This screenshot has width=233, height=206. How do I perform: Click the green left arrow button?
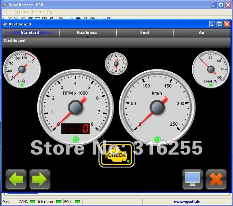pyautogui.click(x=16, y=179)
